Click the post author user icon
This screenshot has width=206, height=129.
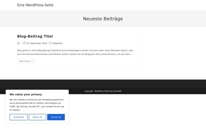(x=18, y=43)
